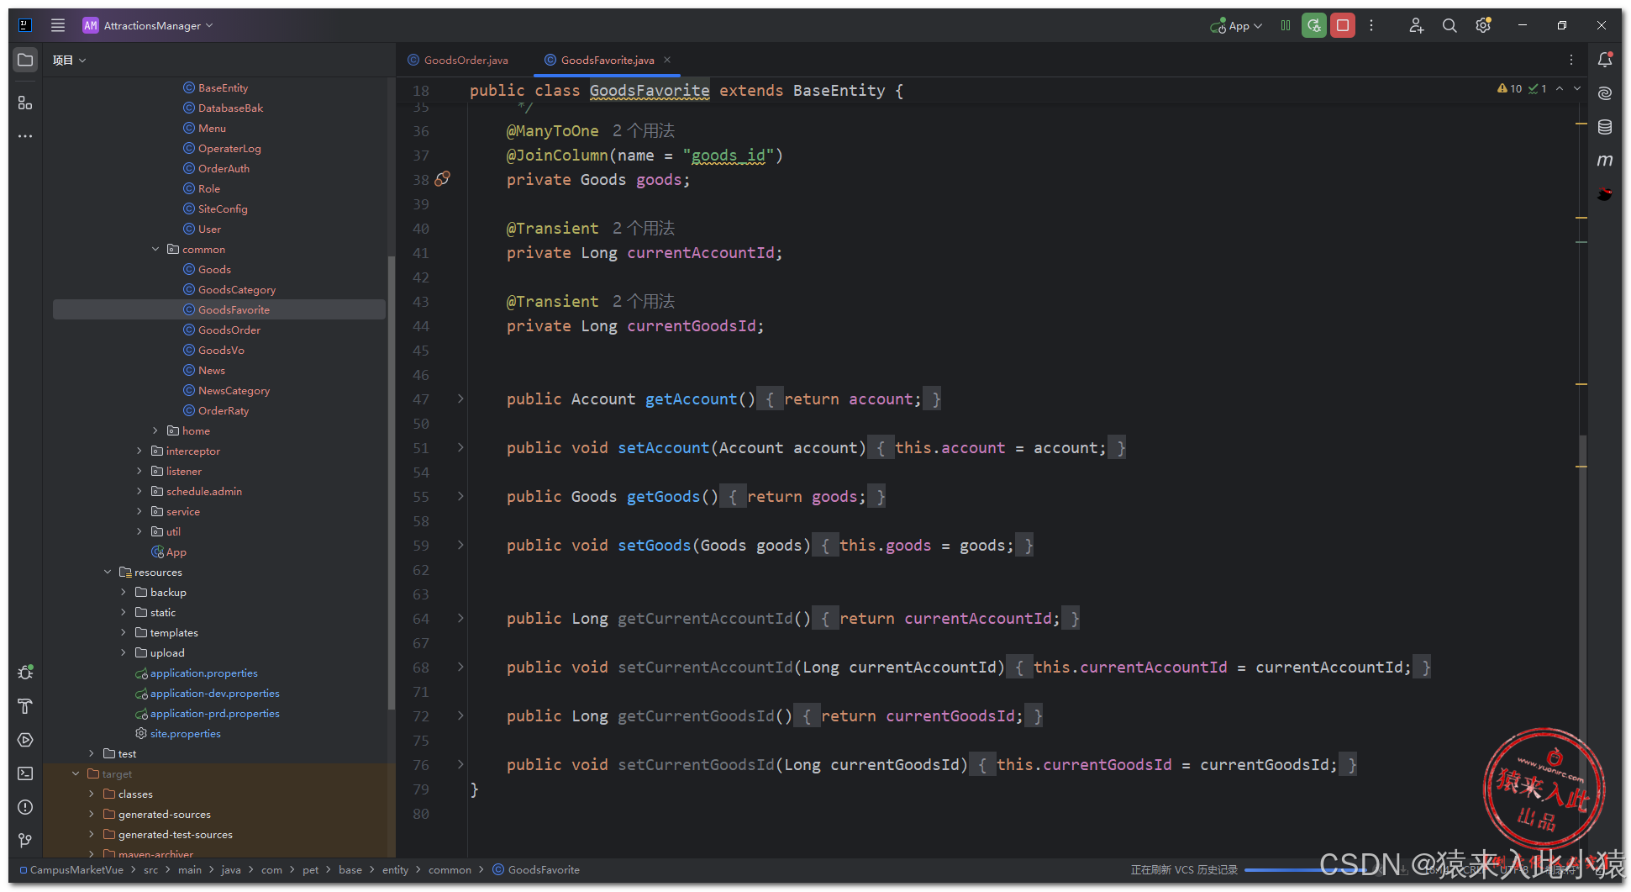Show more tool windows ellipsis
This screenshot has width=1631, height=892.
coord(25,136)
